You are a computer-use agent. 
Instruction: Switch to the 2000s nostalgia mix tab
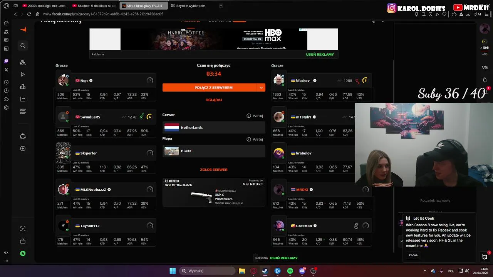click(44, 6)
